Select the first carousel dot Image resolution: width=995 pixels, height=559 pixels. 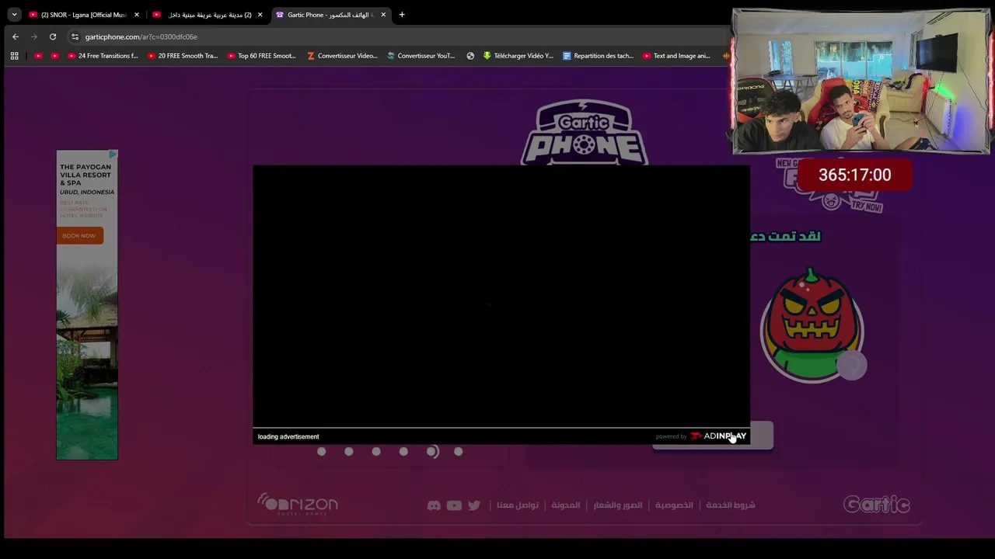(x=321, y=451)
